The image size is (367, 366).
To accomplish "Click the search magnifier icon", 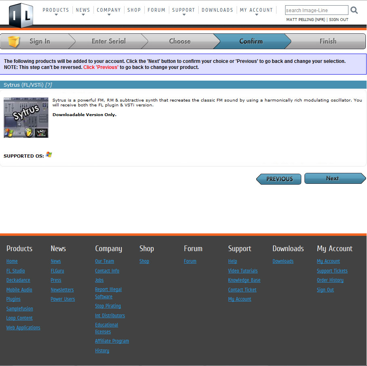I will click(354, 10).
